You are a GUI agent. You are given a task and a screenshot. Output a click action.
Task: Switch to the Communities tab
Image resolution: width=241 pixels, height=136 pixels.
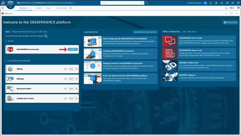(61, 8)
